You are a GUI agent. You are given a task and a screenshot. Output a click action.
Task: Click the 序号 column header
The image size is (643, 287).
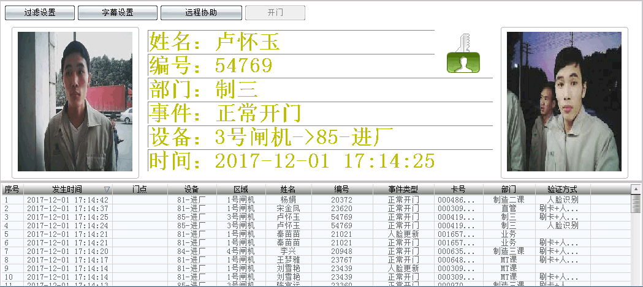tap(12, 189)
